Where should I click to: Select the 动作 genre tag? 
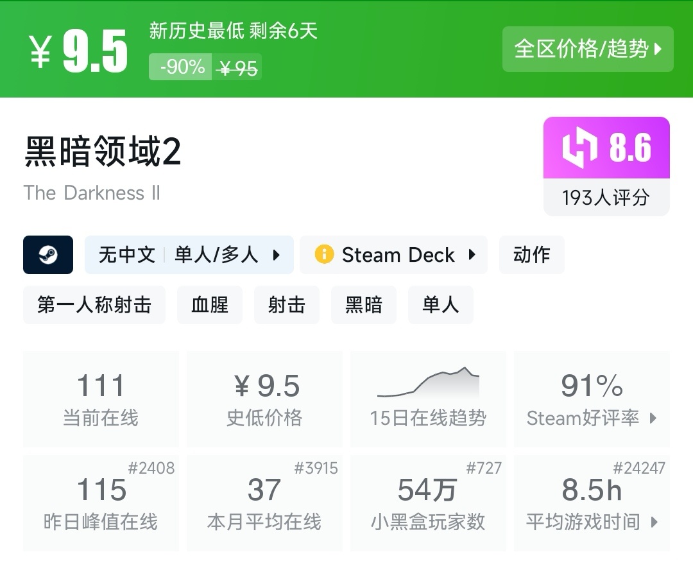[x=531, y=255]
